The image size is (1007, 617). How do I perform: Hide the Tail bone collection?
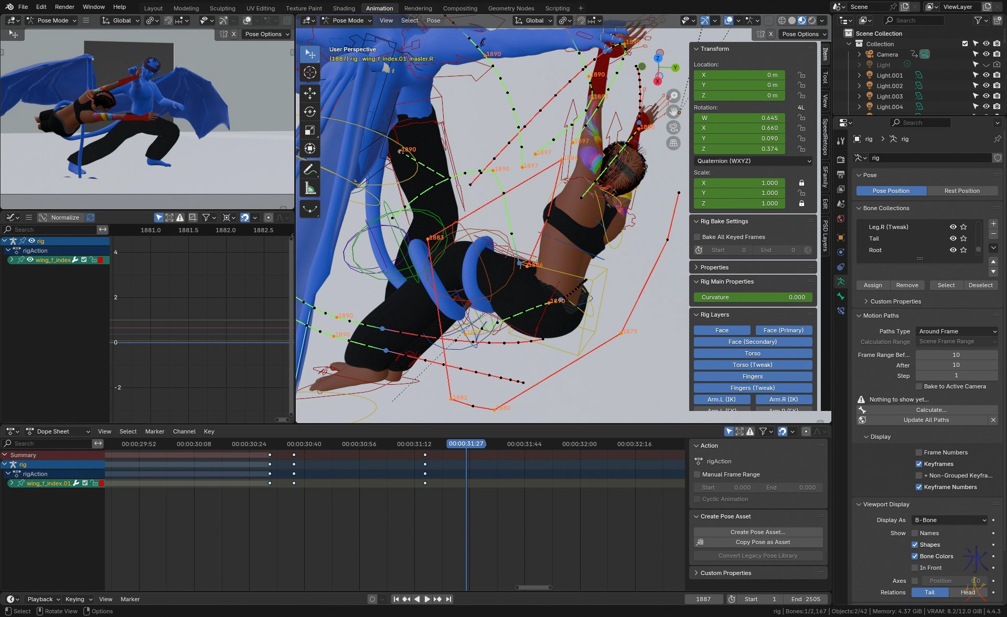pyautogui.click(x=953, y=239)
